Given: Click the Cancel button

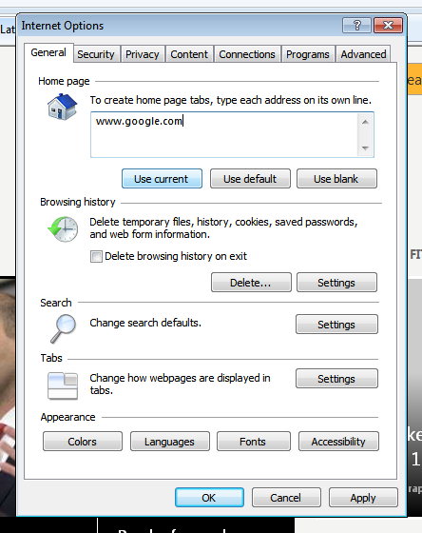Looking at the screenshot, I should point(286,497).
